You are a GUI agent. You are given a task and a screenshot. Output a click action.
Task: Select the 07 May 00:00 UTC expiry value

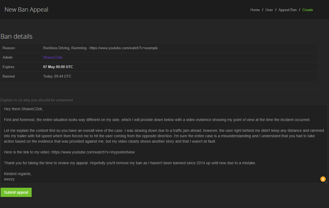coord(58,67)
